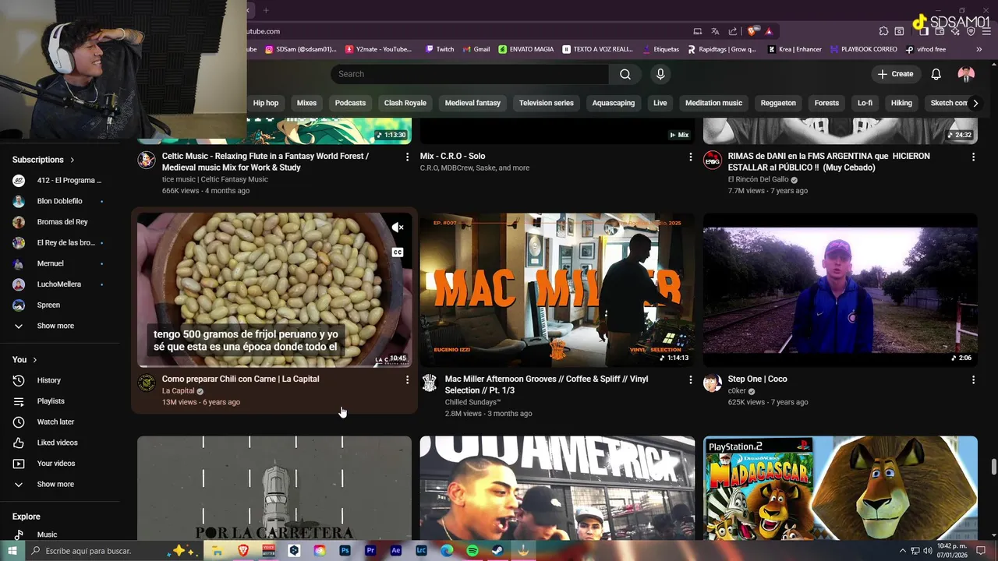Open options menu for RIMAS de DANI video

click(973, 157)
